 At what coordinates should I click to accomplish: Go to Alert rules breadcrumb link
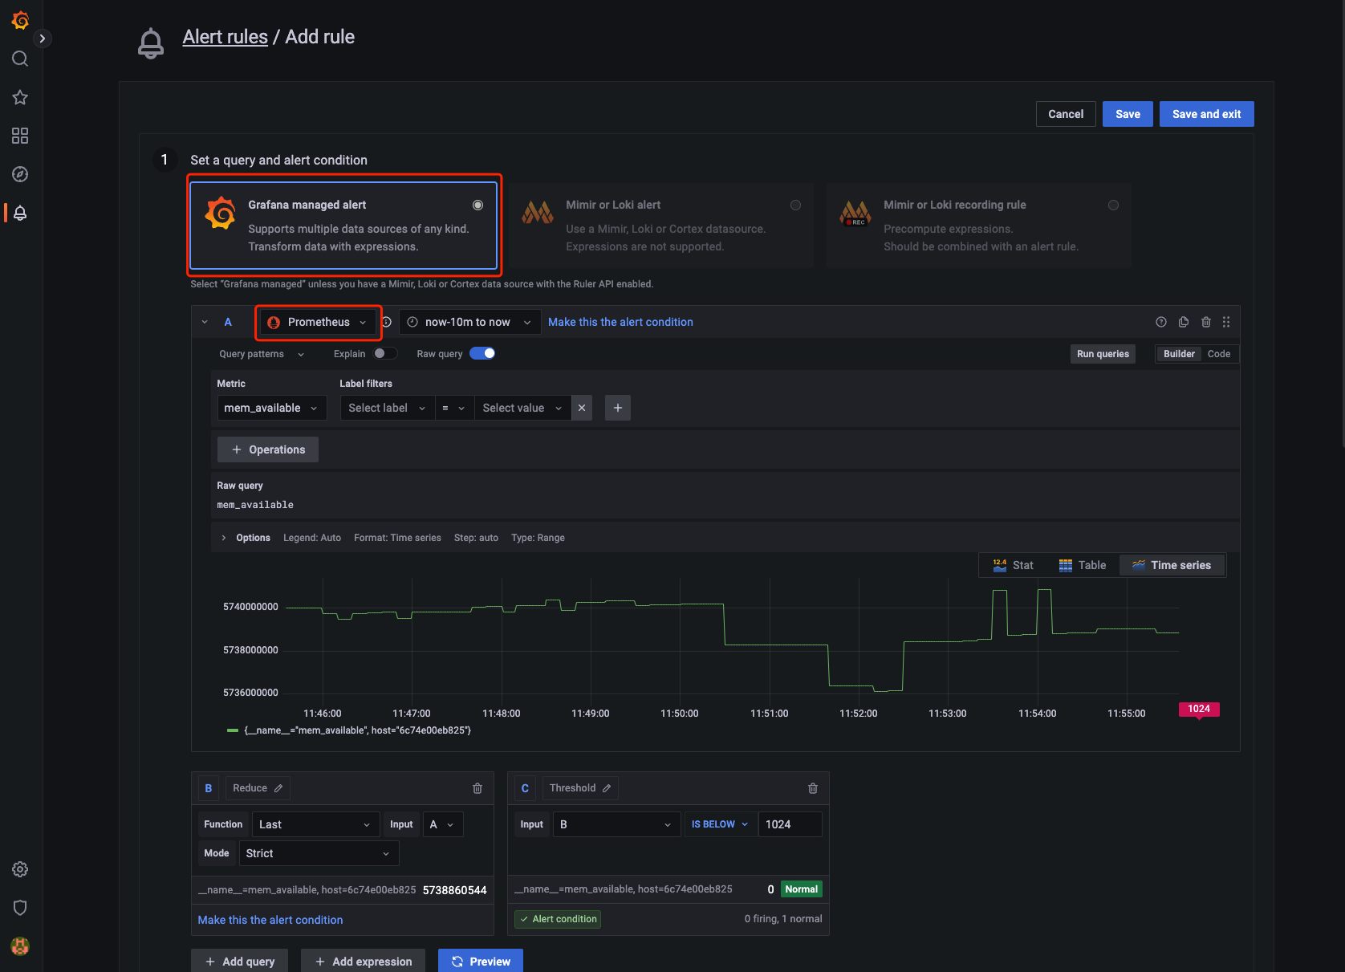226,37
